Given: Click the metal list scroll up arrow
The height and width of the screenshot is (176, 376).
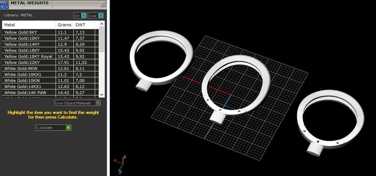Looking at the screenshot, I should [102, 24].
